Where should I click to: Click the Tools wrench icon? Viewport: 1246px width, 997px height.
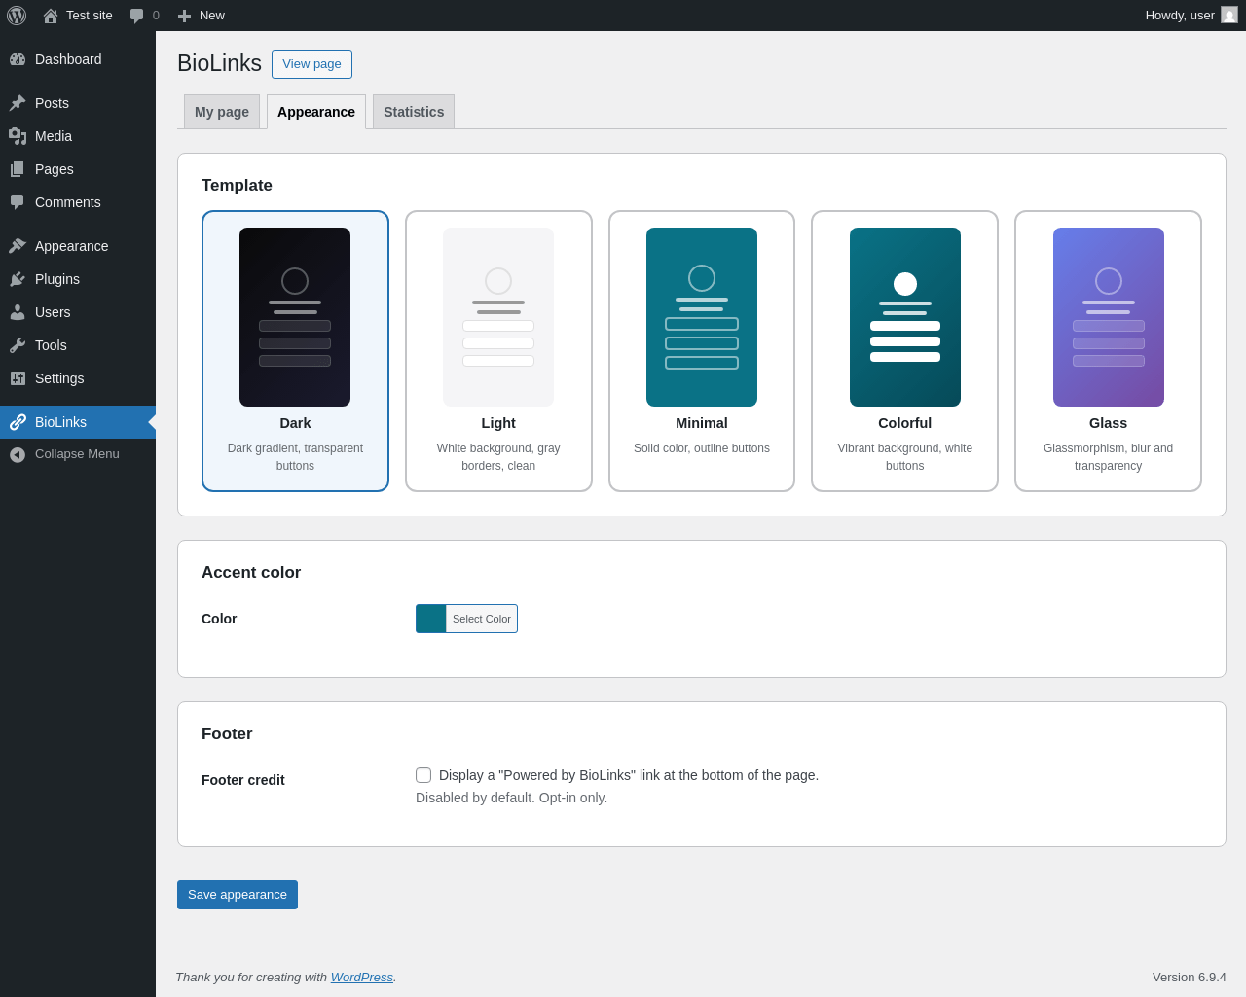(18, 345)
